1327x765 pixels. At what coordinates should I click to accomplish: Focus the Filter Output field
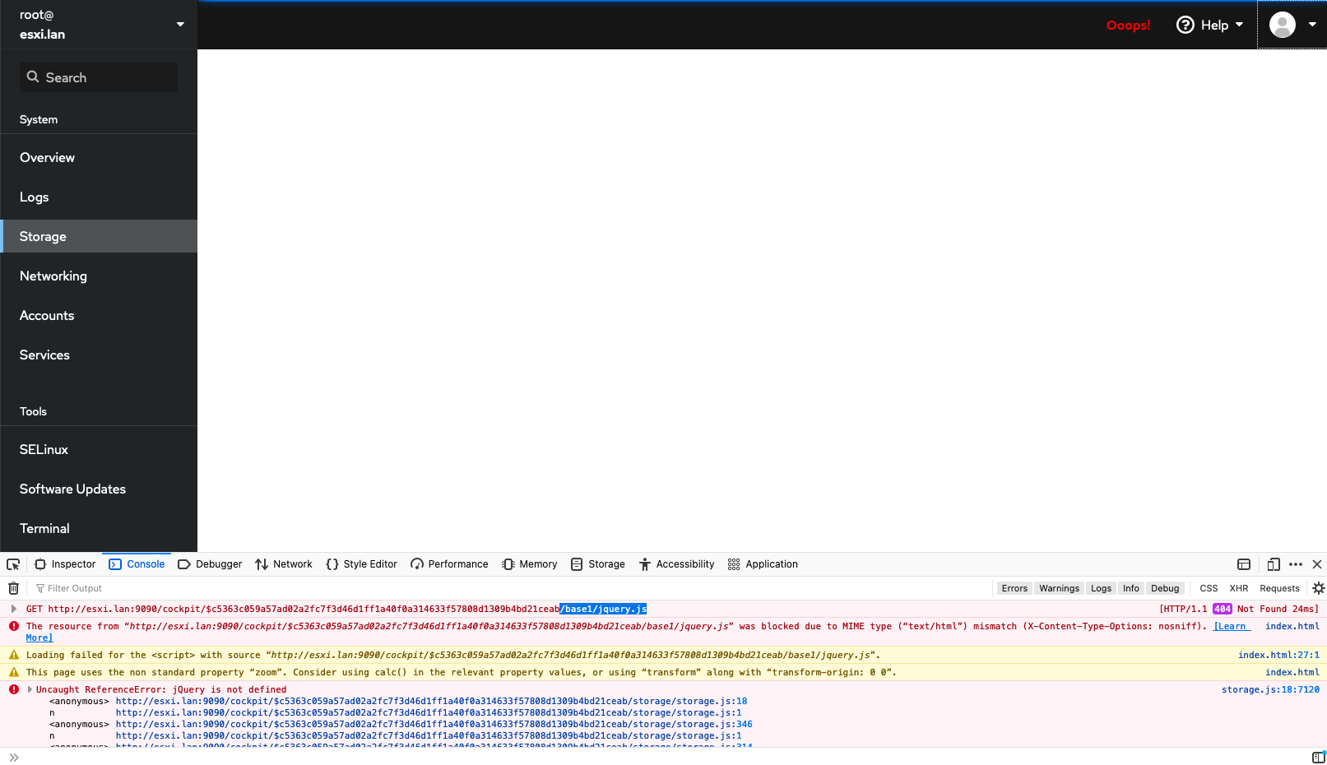tap(510, 588)
